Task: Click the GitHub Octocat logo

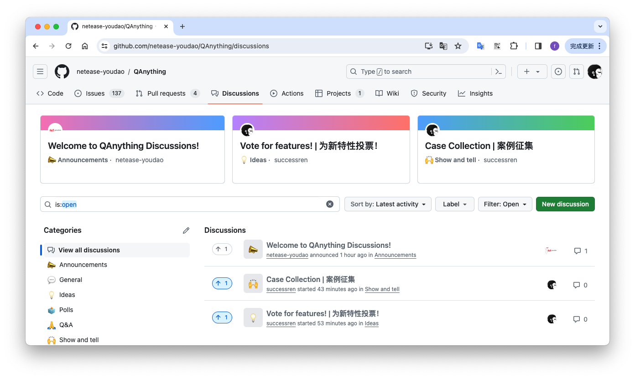Action: click(62, 72)
